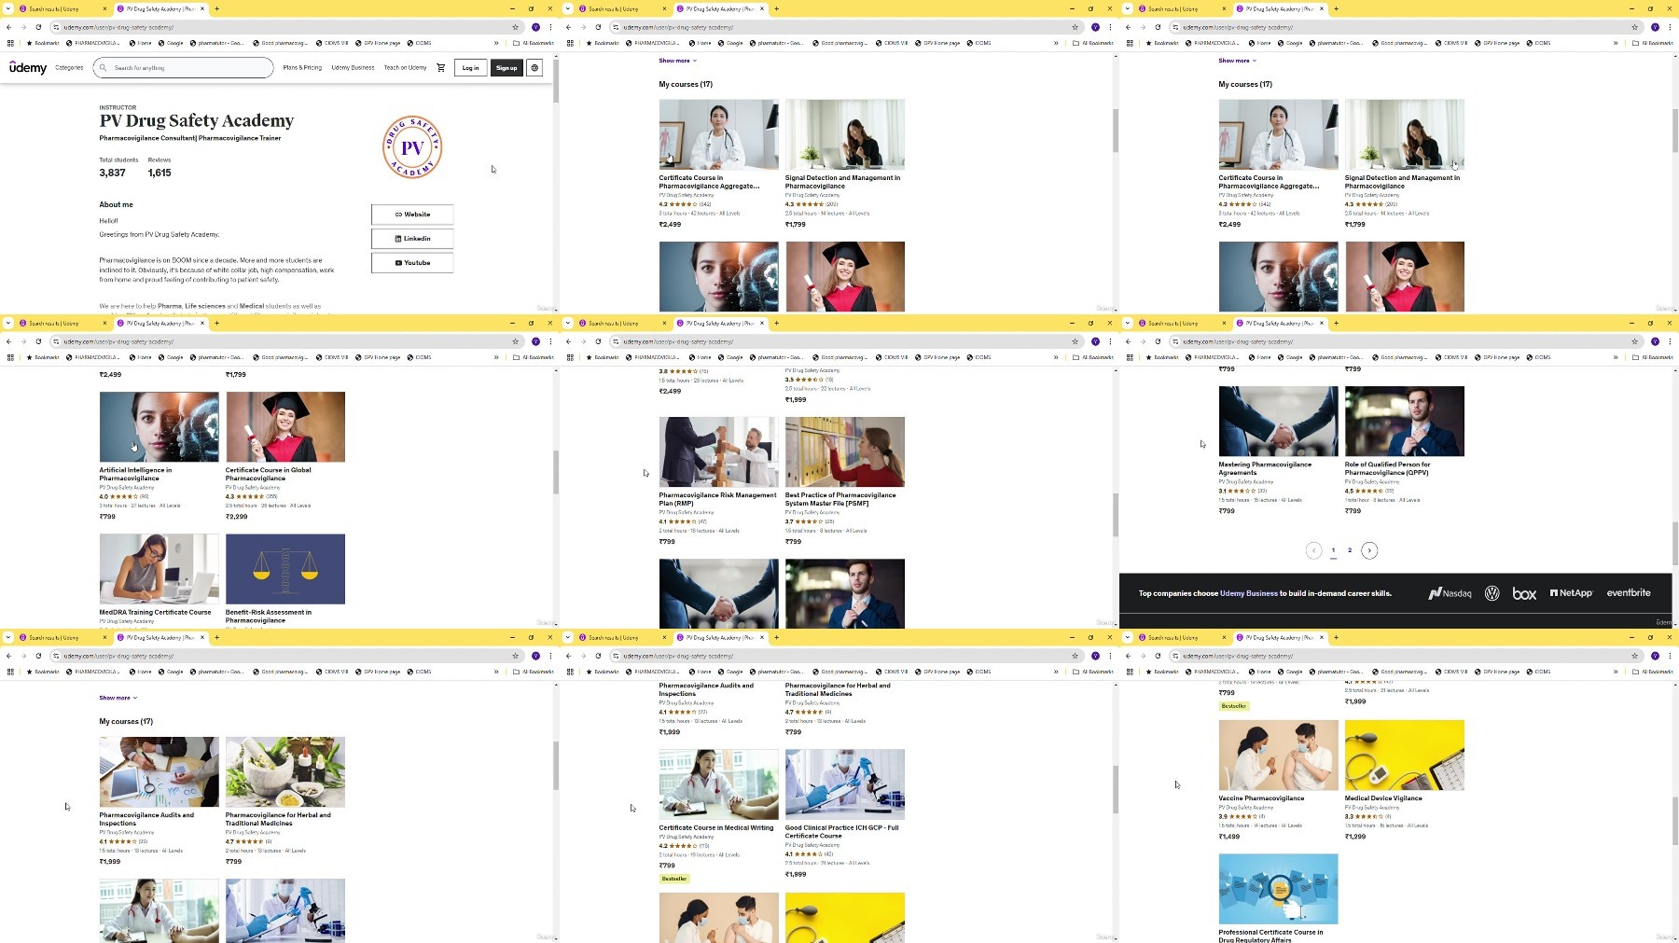Click the box company logo
This screenshot has width=1679, height=943.
point(1524,593)
